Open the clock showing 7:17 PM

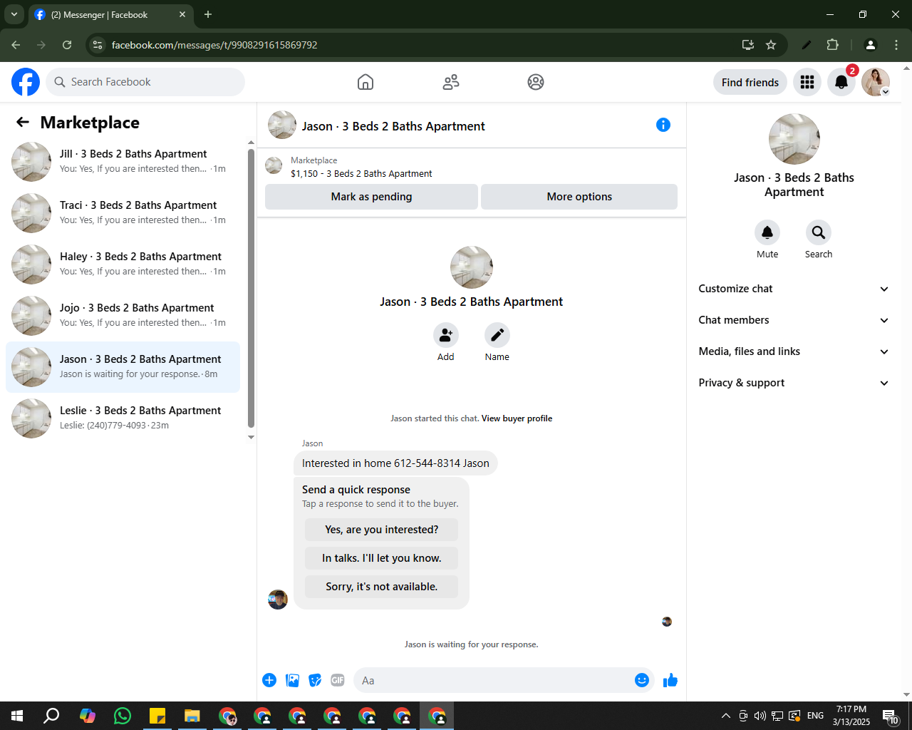[x=851, y=716]
